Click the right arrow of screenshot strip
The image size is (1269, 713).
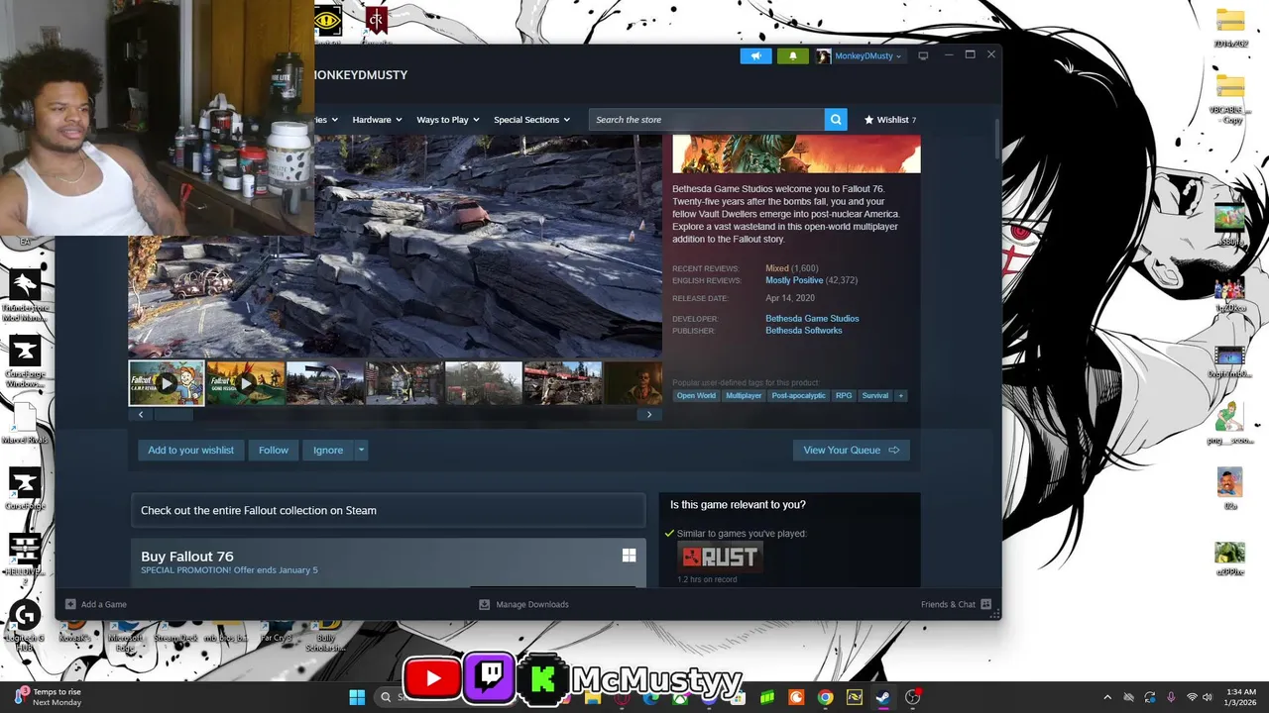pos(649,415)
